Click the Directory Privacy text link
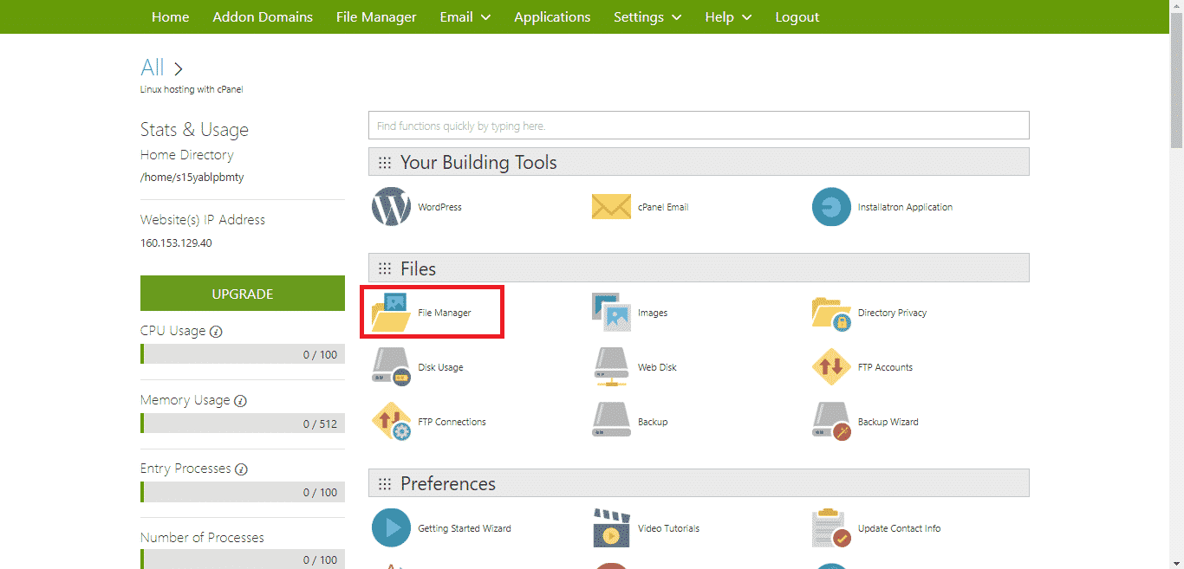The width and height of the screenshot is (1184, 569). coord(892,314)
